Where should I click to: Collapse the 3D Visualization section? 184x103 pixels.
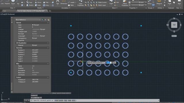[48, 43]
